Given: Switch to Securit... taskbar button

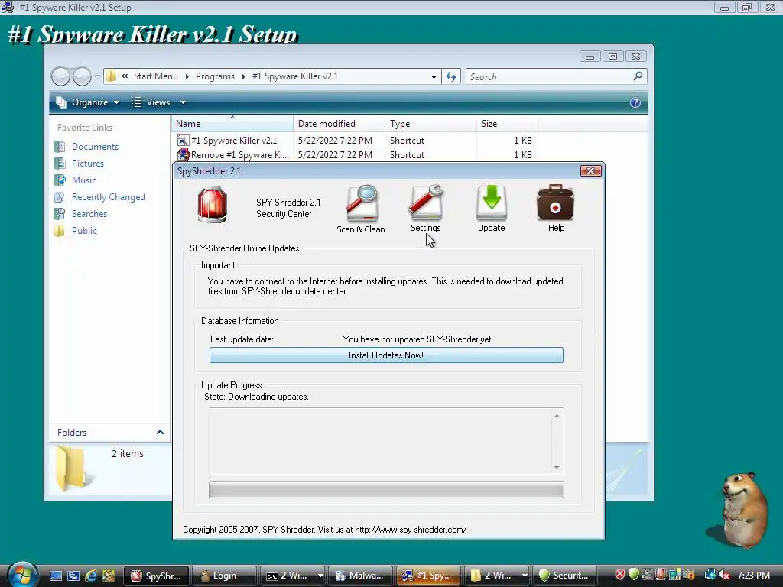Looking at the screenshot, I should [565, 576].
